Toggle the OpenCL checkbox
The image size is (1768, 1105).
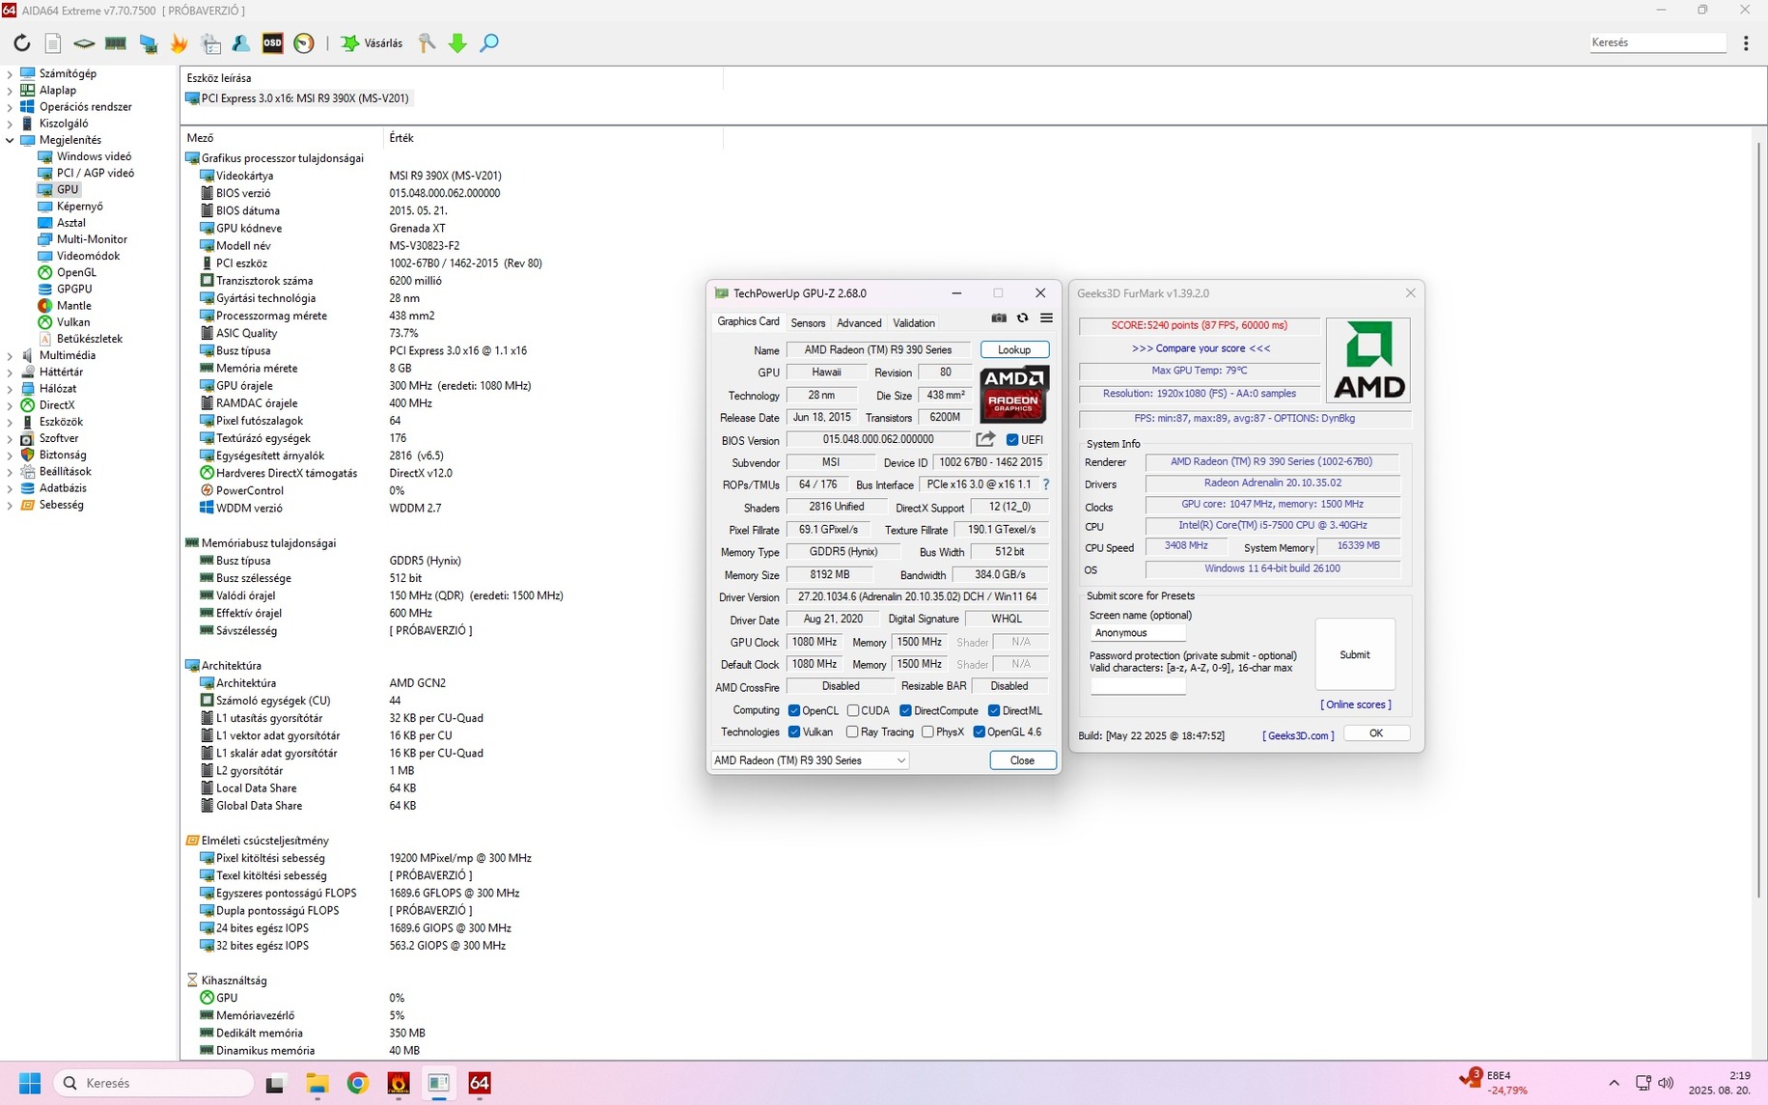(x=794, y=710)
